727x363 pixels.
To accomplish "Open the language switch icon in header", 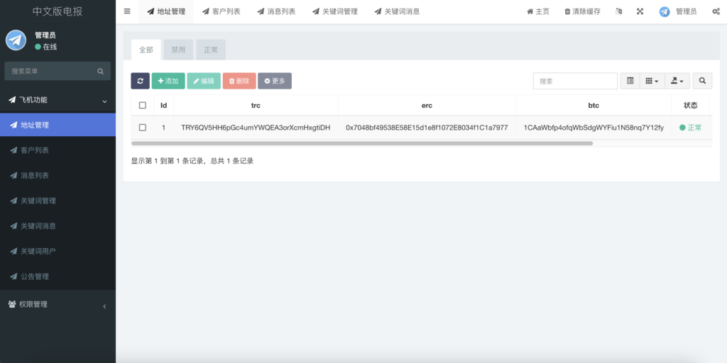I will pos(619,11).
